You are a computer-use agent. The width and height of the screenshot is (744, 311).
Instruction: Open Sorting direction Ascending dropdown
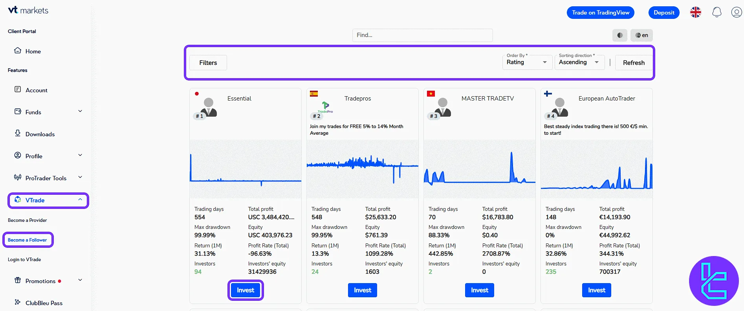579,62
